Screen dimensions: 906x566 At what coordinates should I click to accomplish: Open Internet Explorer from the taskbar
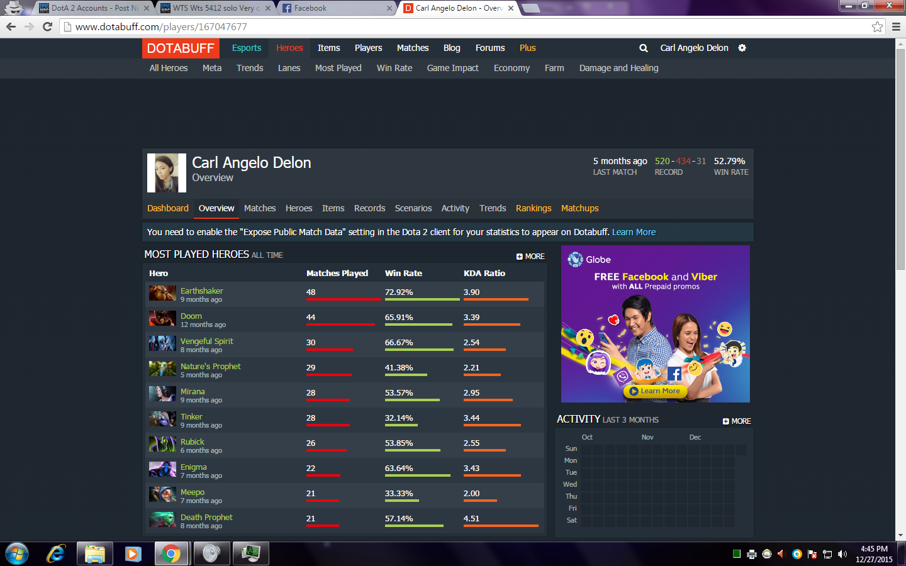pyautogui.click(x=56, y=553)
